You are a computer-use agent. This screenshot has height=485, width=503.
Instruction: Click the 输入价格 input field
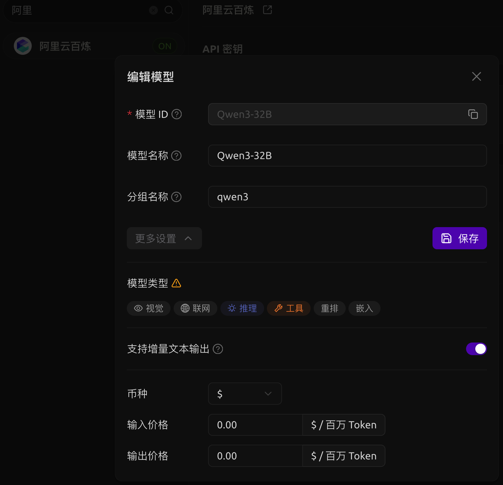[x=255, y=425]
